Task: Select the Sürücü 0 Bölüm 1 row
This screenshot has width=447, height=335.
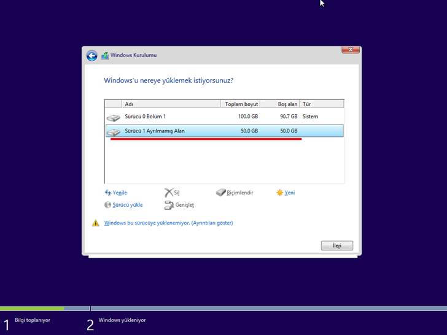Action: coord(224,117)
